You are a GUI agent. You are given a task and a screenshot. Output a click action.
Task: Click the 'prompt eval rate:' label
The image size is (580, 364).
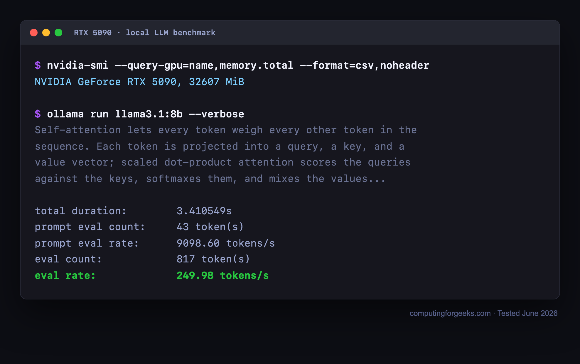click(87, 243)
